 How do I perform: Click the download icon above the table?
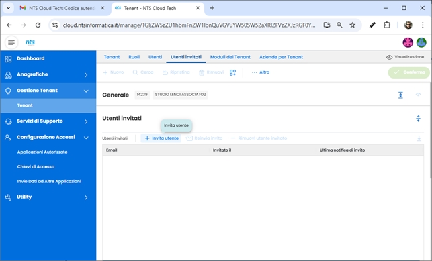[419, 138]
